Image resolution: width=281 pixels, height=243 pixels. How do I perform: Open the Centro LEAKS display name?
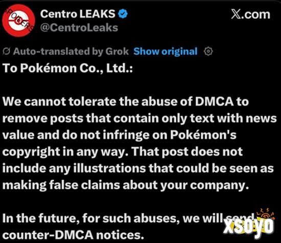pyautogui.click(x=78, y=14)
